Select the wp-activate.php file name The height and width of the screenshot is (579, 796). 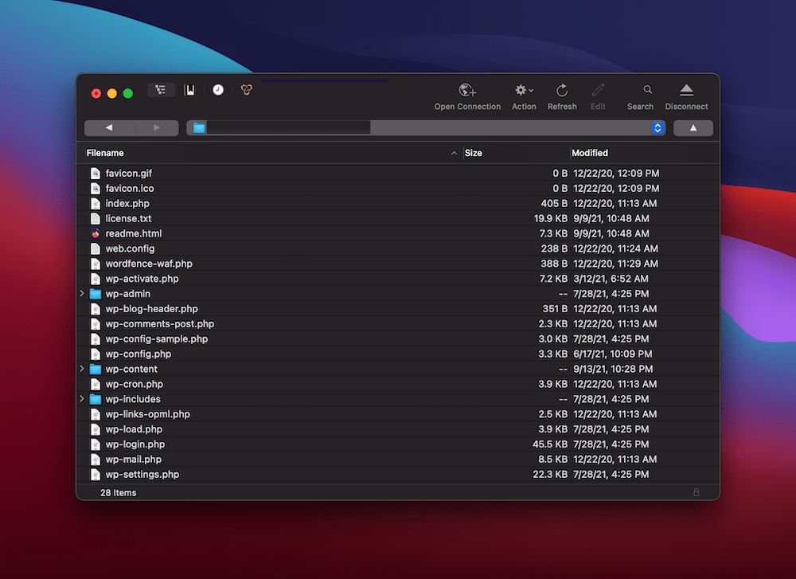point(142,279)
